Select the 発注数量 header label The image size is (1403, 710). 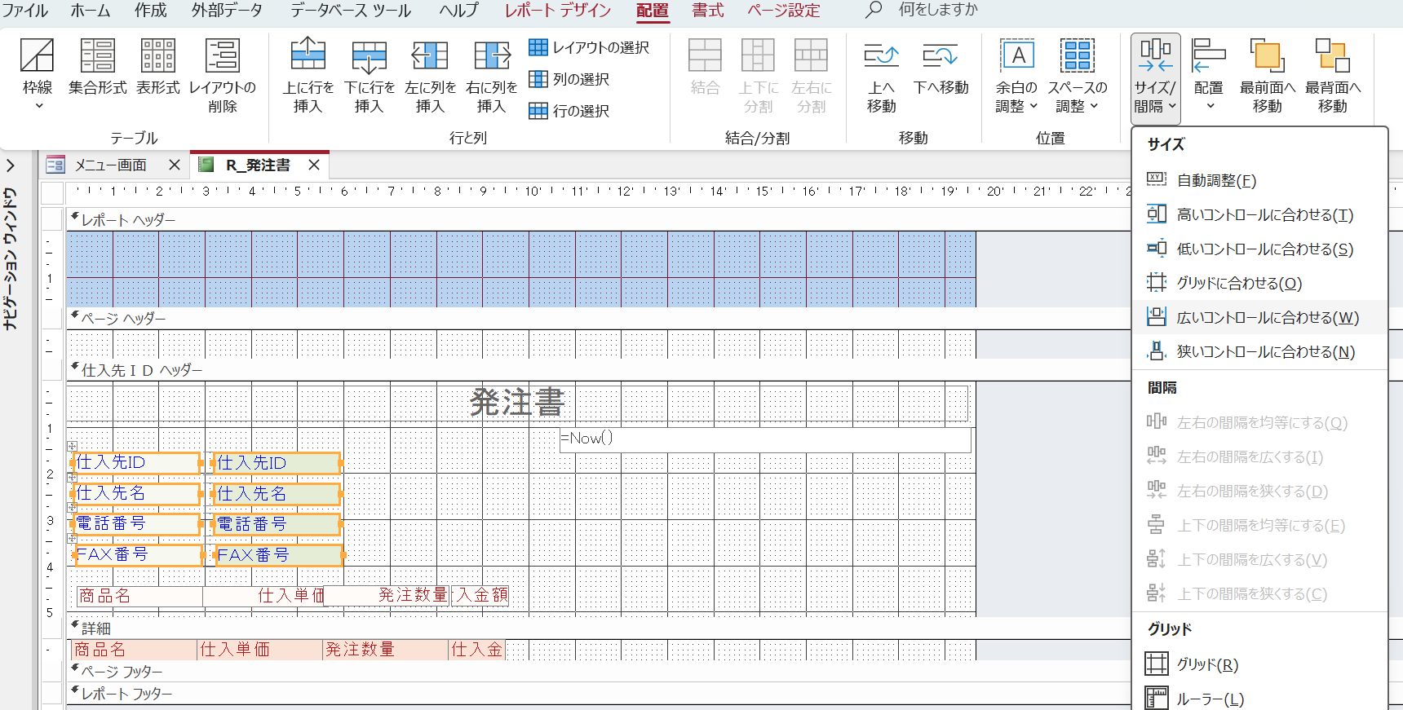click(388, 595)
